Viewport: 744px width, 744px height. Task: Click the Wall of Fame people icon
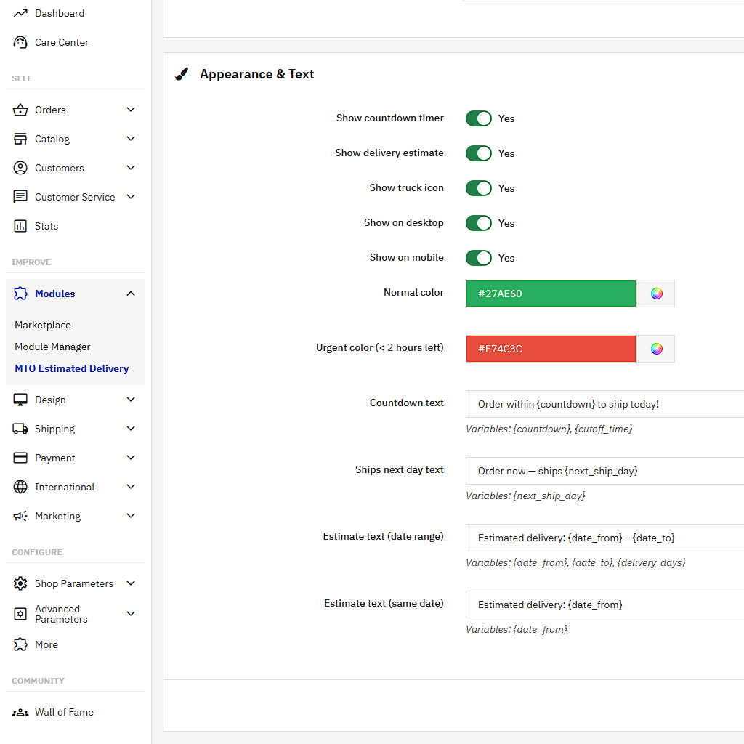20,712
